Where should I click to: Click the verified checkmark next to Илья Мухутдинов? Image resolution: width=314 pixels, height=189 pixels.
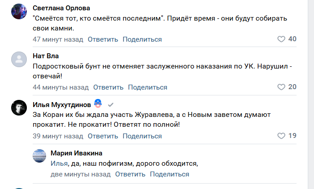(x=110, y=105)
